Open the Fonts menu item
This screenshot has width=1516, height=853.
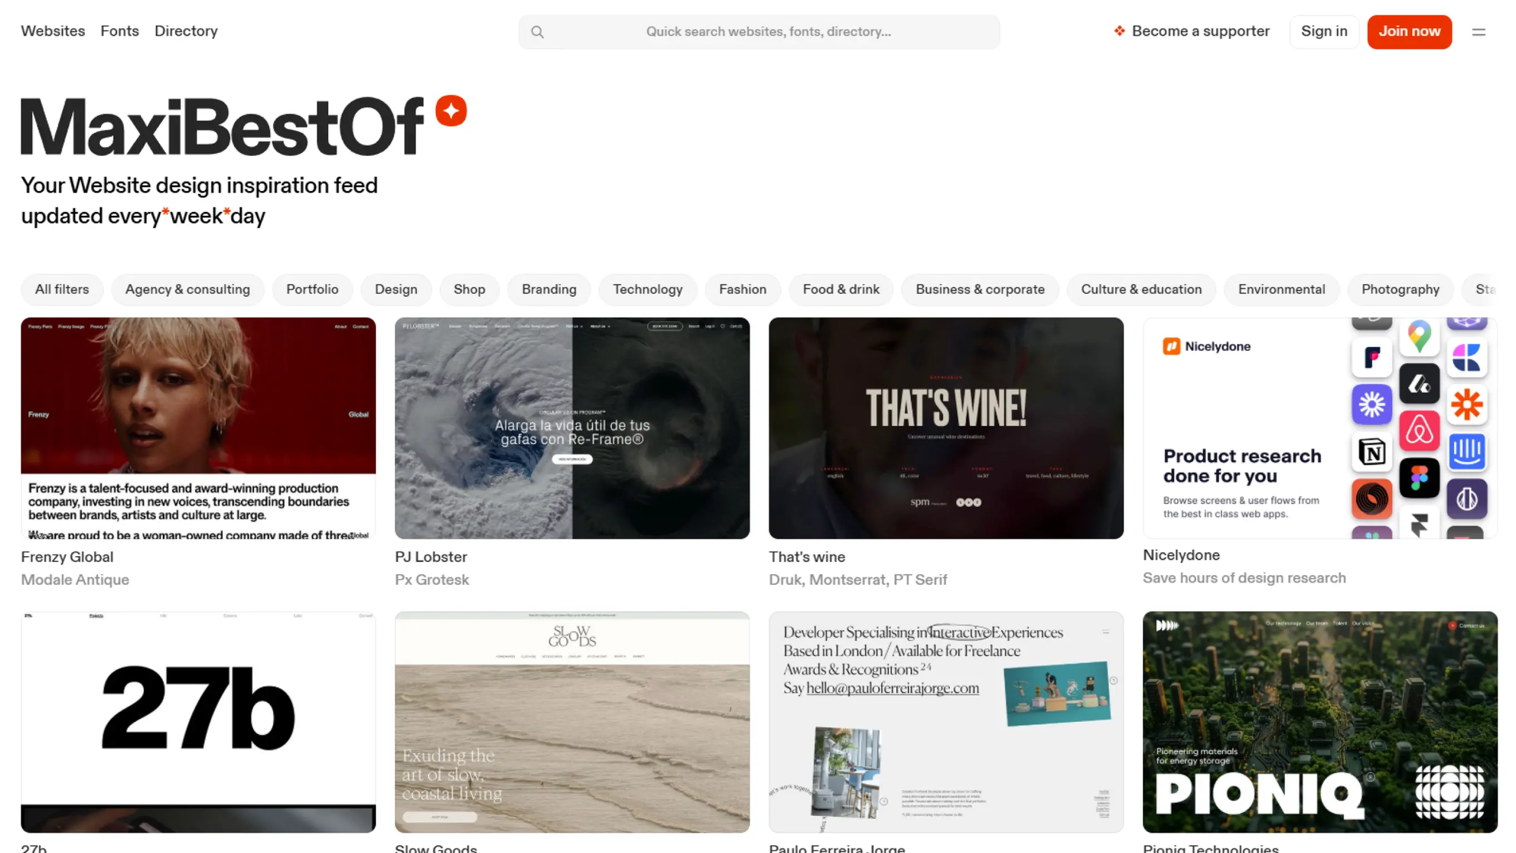point(120,31)
